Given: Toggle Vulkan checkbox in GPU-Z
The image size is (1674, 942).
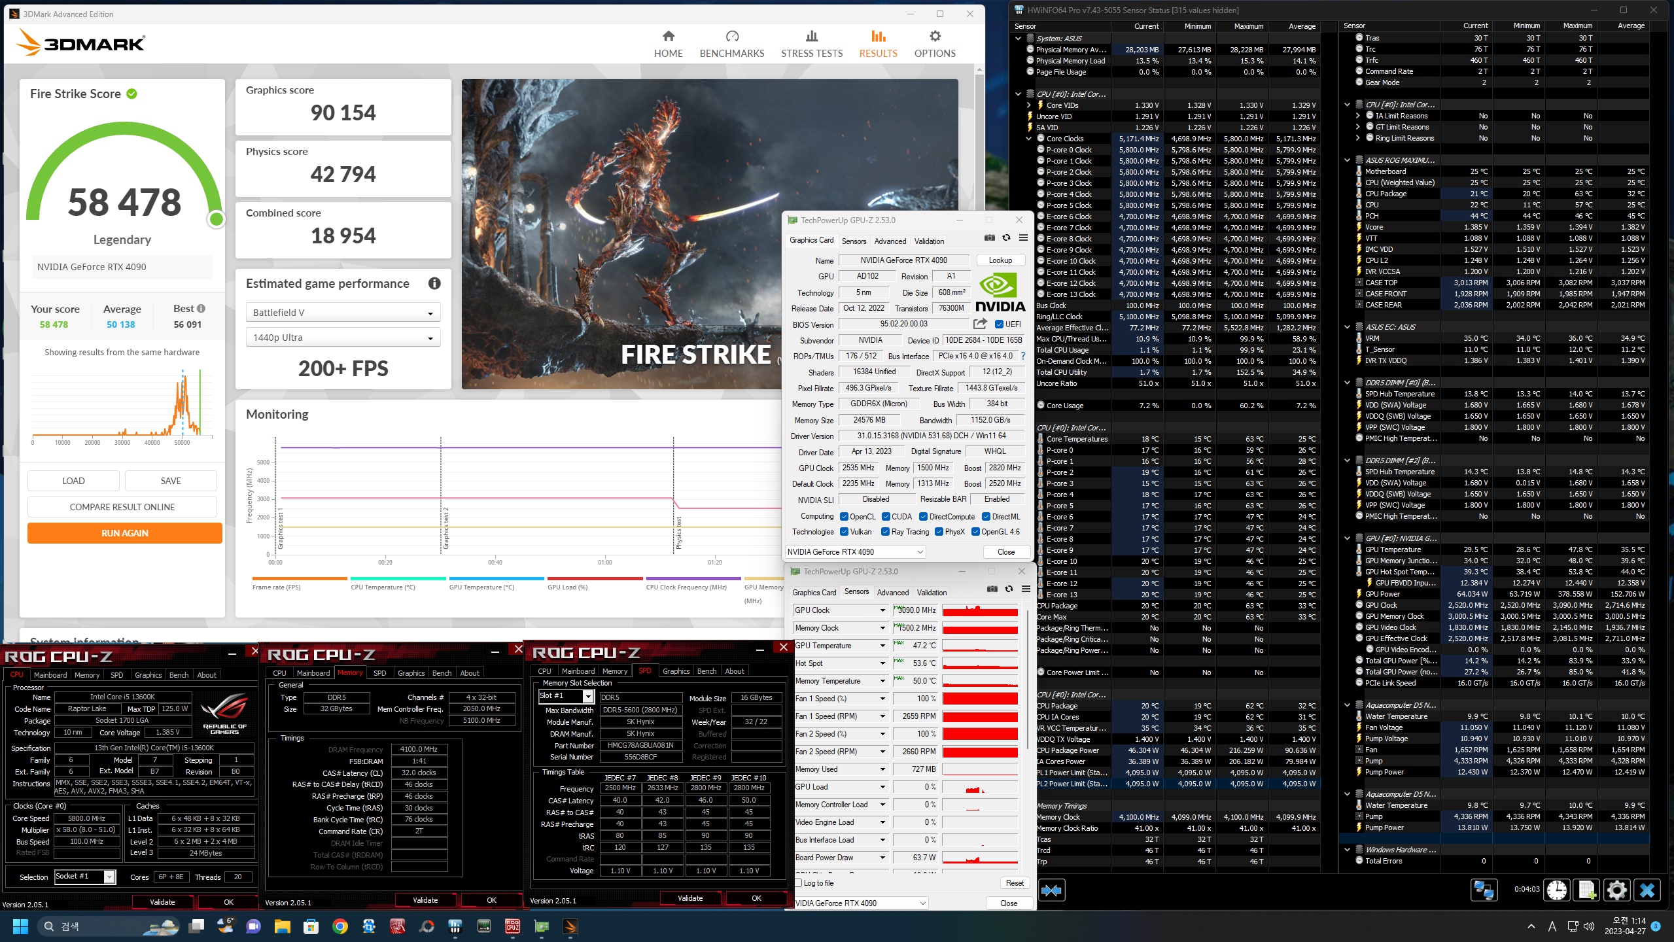Looking at the screenshot, I should point(844,532).
